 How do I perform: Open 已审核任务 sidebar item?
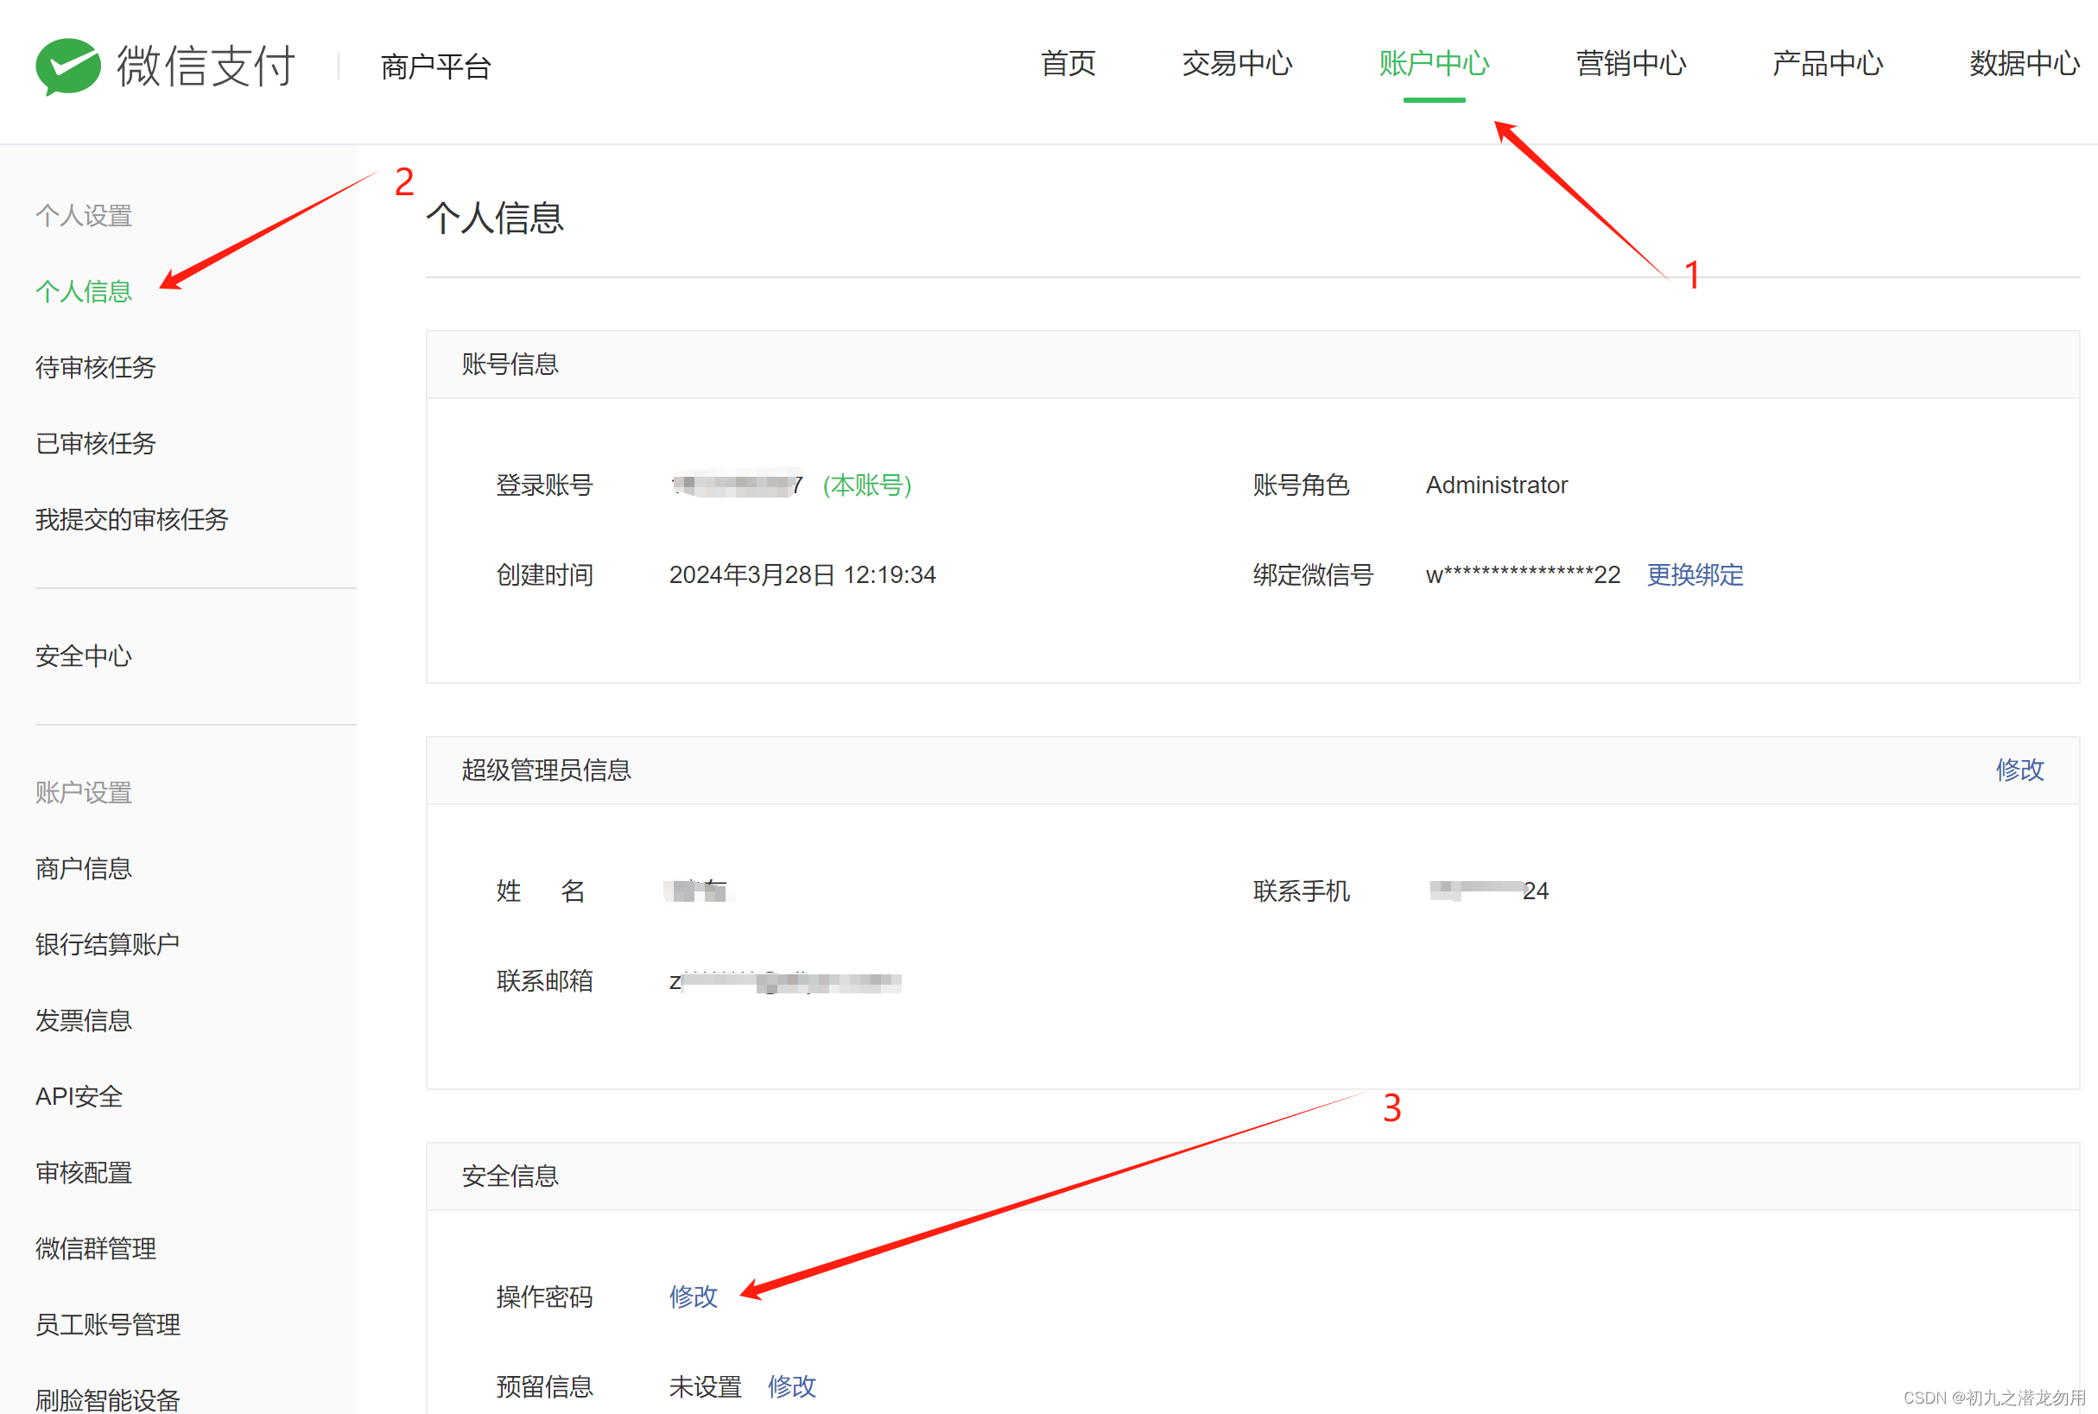coord(96,444)
